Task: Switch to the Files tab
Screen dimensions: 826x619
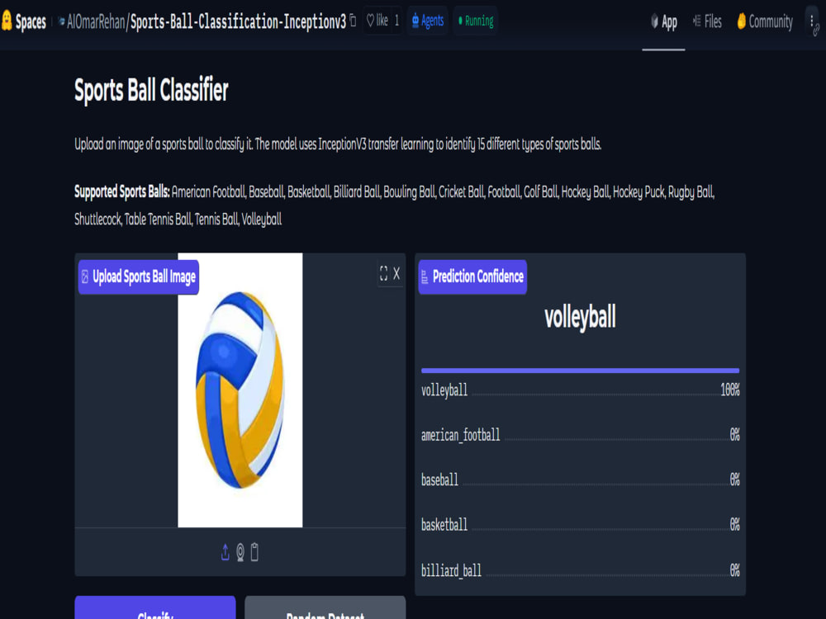Action: coord(707,21)
